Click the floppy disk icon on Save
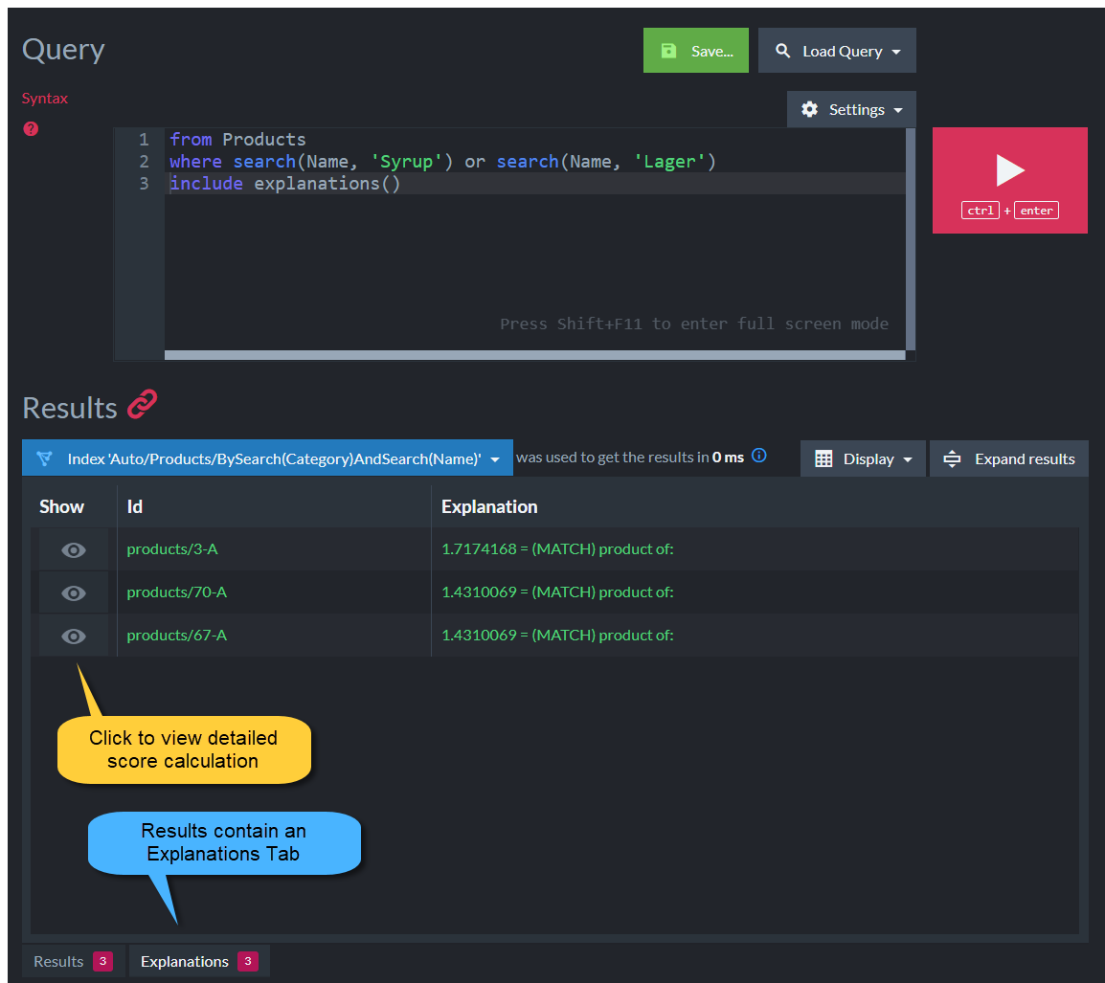The image size is (1105, 983). [668, 51]
